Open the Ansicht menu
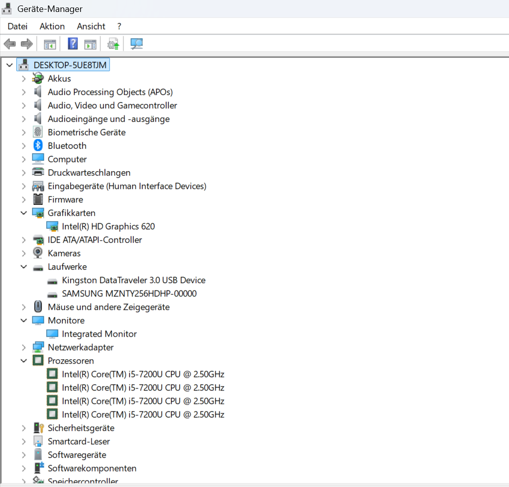 pos(91,26)
